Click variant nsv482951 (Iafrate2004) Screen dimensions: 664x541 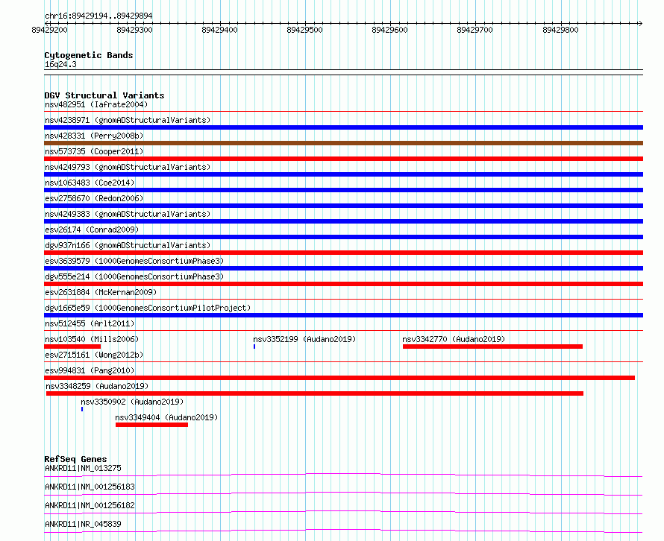coord(96,104)
